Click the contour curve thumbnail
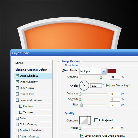This screenshot has height=138, width=138. point(84,120)
